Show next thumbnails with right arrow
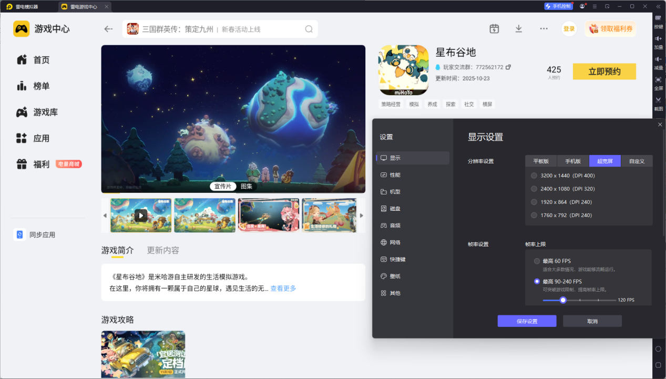 tap(361, 216)
